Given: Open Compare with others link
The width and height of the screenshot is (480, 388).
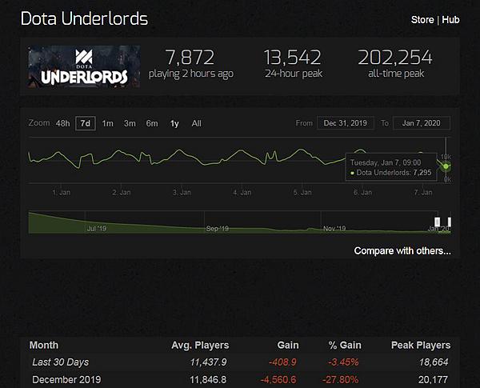Looking at the screenshot, I should point(402,251).
